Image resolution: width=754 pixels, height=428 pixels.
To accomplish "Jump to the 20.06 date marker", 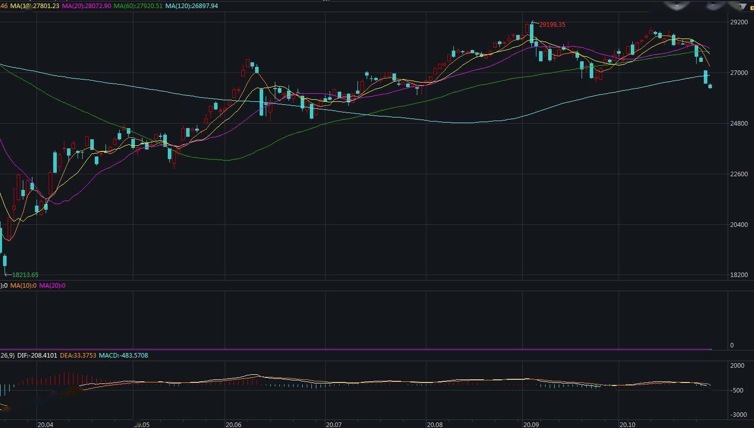I will point(234,424).
